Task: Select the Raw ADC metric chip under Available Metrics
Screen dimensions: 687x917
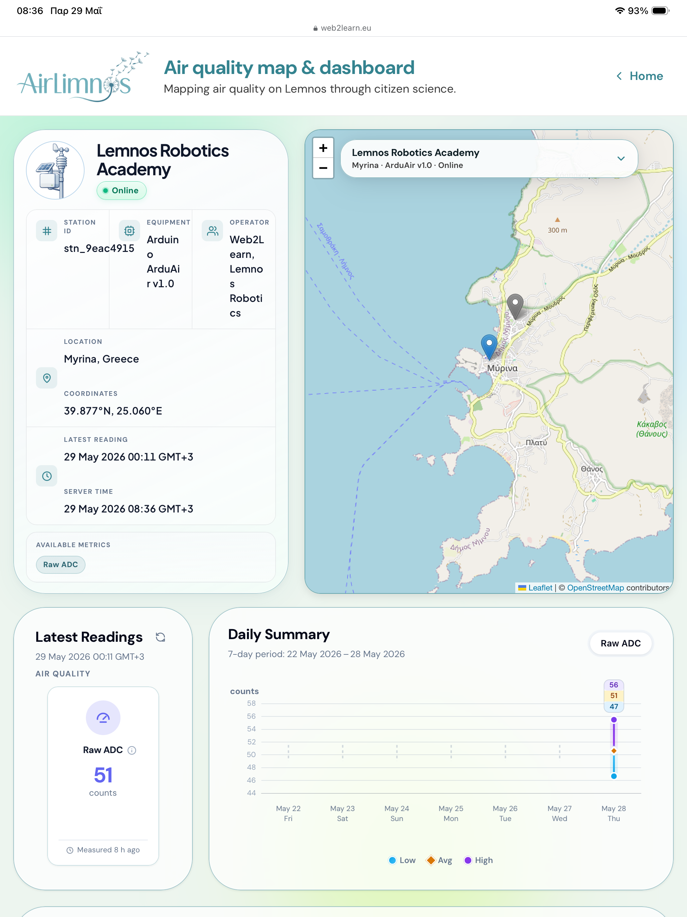Action: 61,564
